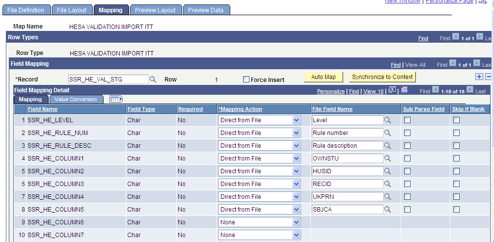Check Sub Parse Field for SSR_HE_LEVEL
494x242 pixels.
408,120
